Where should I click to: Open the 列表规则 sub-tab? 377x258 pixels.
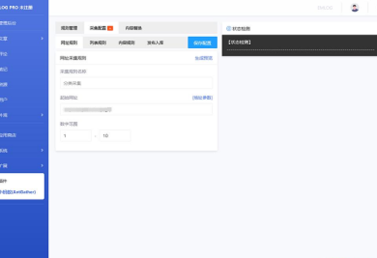[98, 43]
